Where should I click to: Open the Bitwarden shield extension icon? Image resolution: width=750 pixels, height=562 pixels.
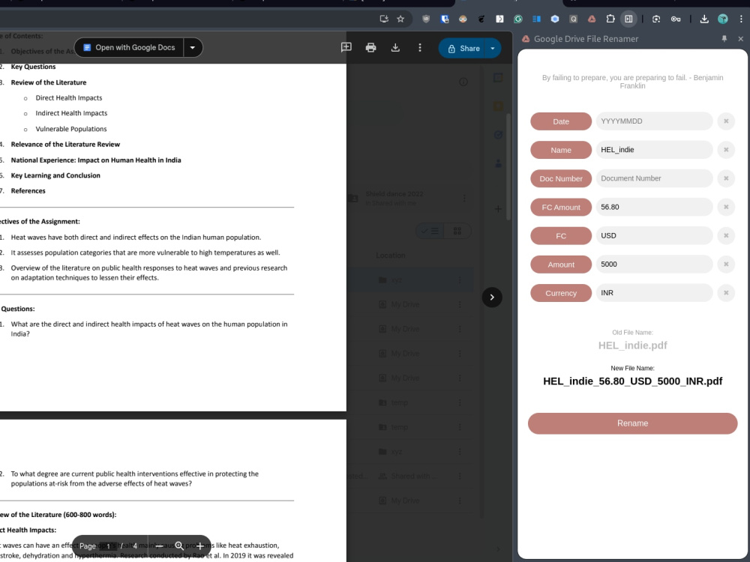(x=445, y=19)
